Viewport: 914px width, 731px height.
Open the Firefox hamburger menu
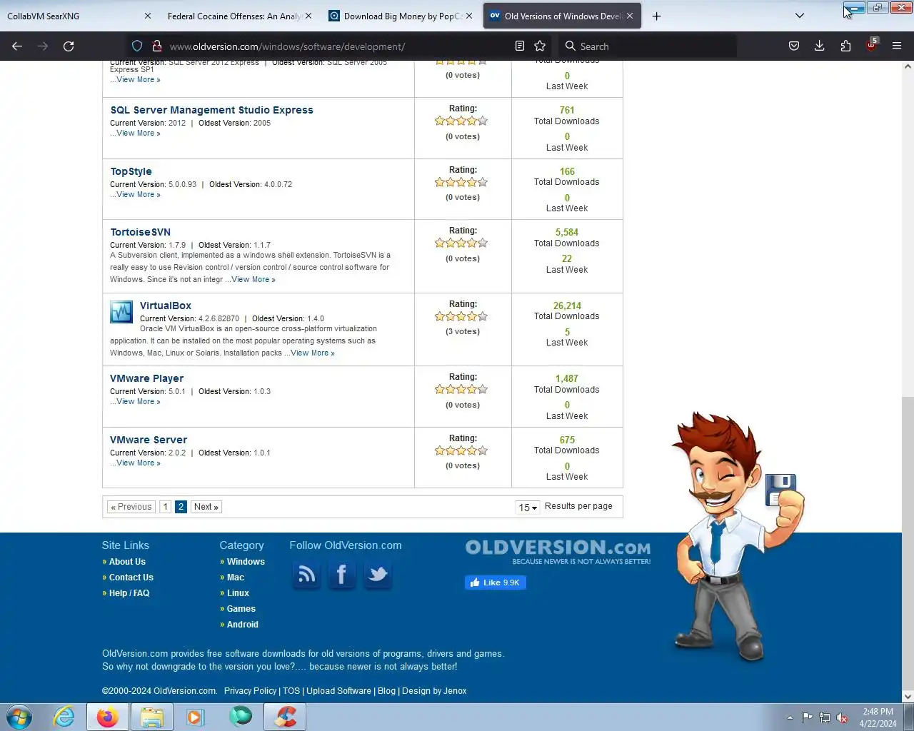click(x=897, y=46)
